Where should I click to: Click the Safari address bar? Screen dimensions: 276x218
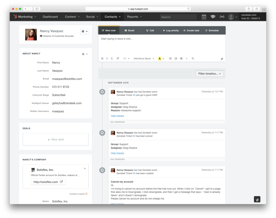138,9
